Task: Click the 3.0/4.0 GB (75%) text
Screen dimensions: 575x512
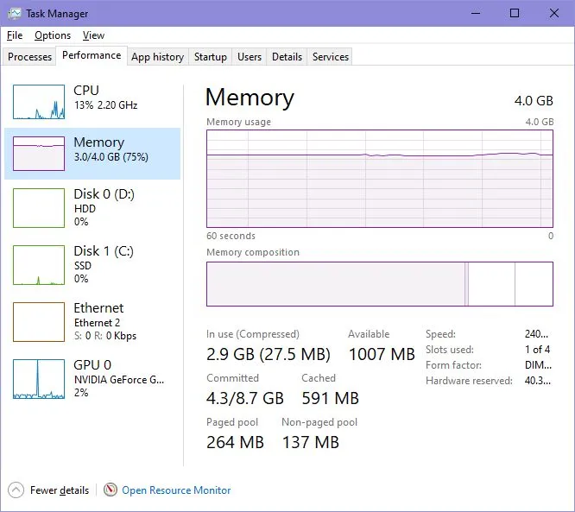Action: click(x=111, y=157)
